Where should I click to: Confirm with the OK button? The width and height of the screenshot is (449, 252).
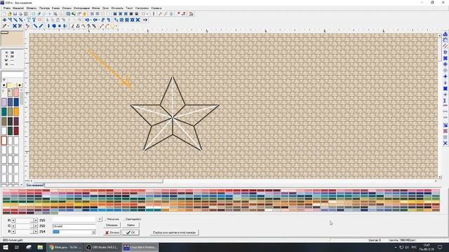(x=130, y=232)
